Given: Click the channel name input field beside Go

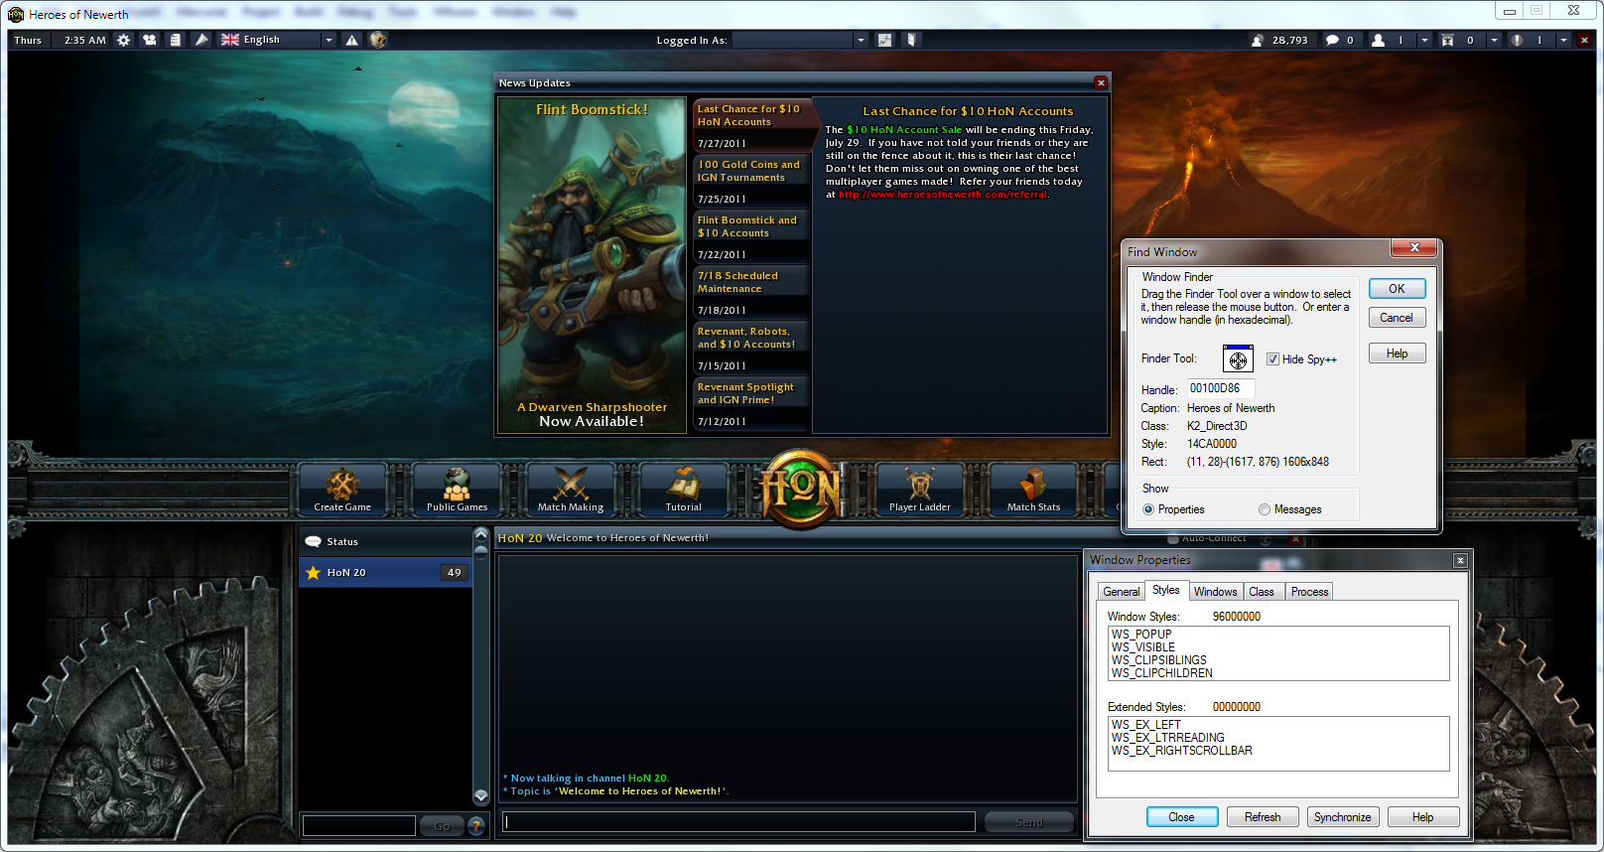Looking at the screenshot, I should tap(358, 825).
